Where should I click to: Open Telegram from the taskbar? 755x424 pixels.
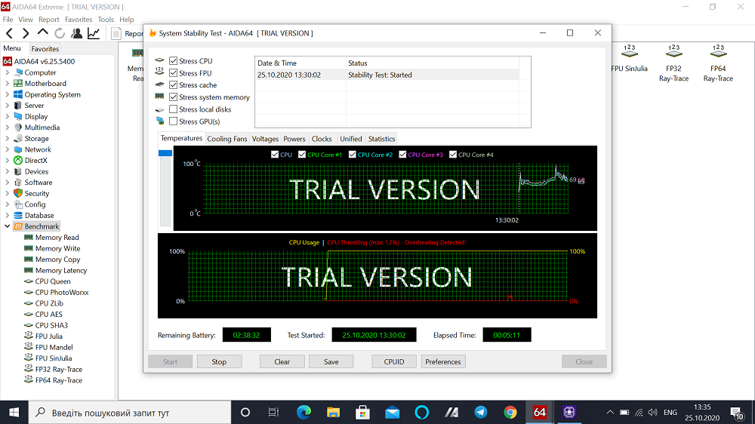click(x=480, y=413)
